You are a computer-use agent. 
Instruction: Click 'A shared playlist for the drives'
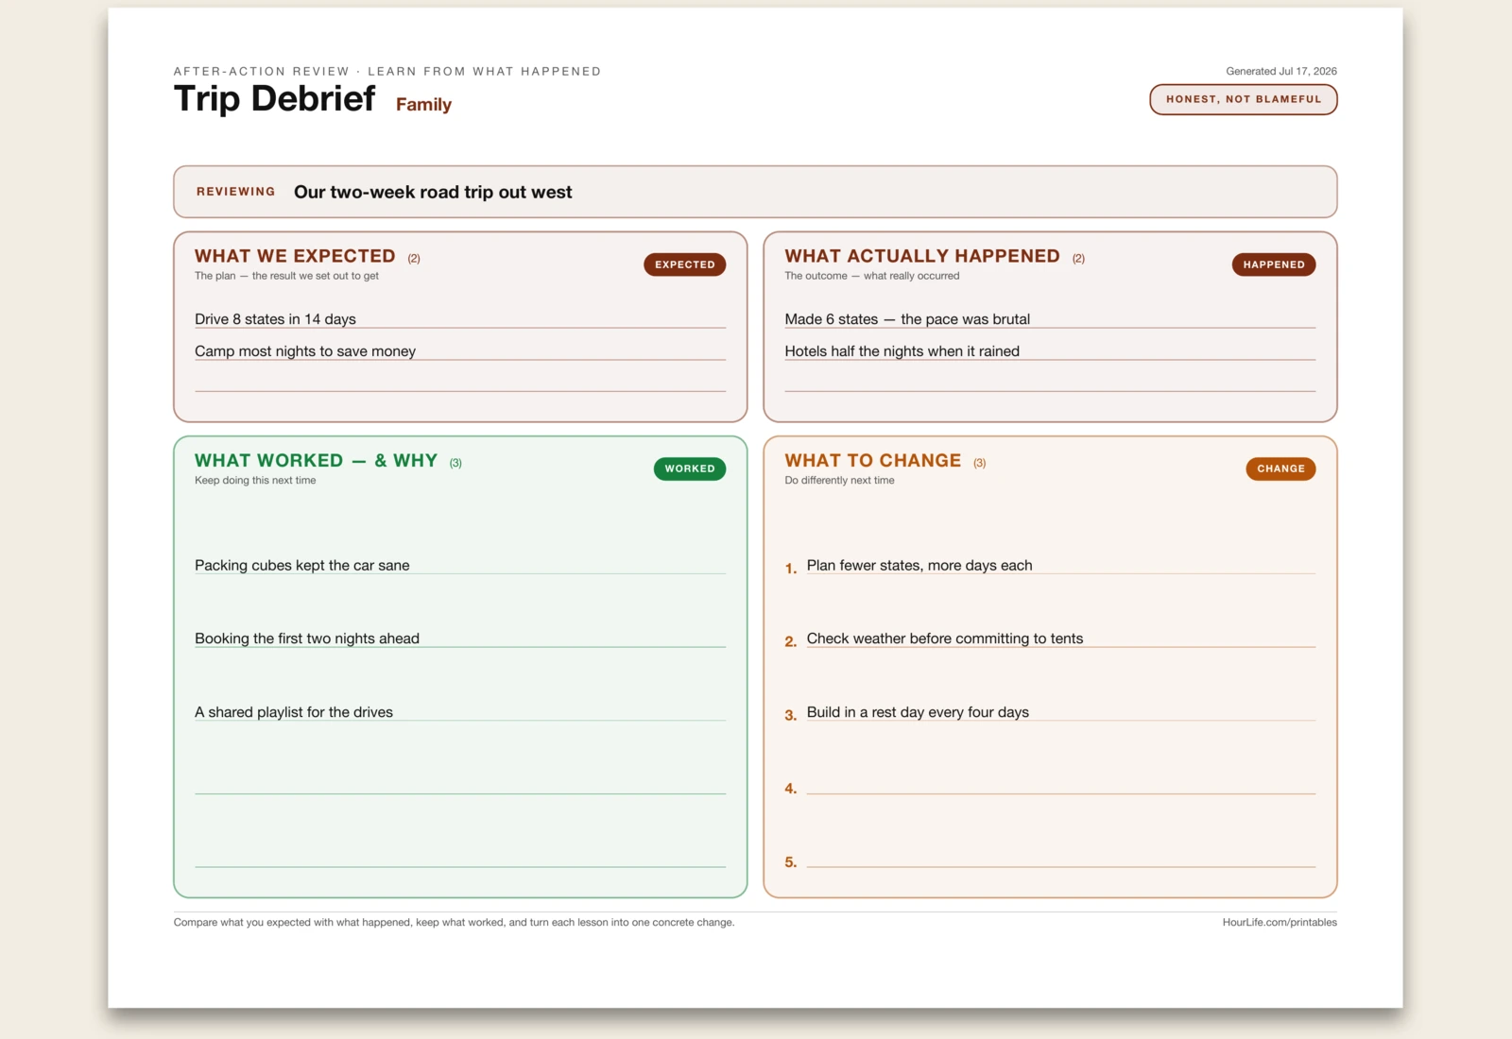(460, 712)
